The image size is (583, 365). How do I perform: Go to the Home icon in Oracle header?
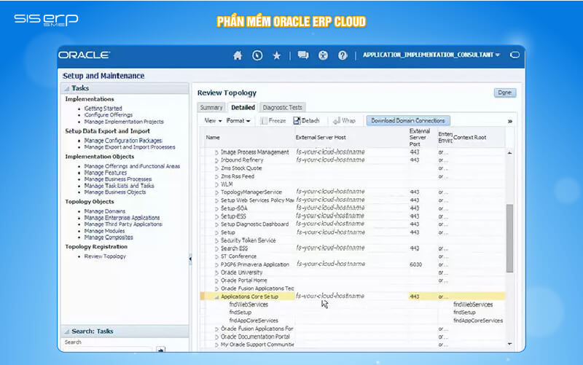238,55
